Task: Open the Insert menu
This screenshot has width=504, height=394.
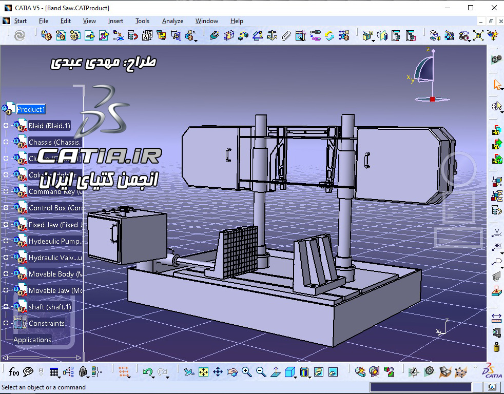Action: click(x=115, y=21)
